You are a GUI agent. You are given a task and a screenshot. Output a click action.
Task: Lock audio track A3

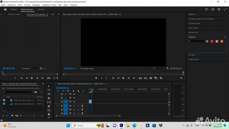click(x=62, y=113)
